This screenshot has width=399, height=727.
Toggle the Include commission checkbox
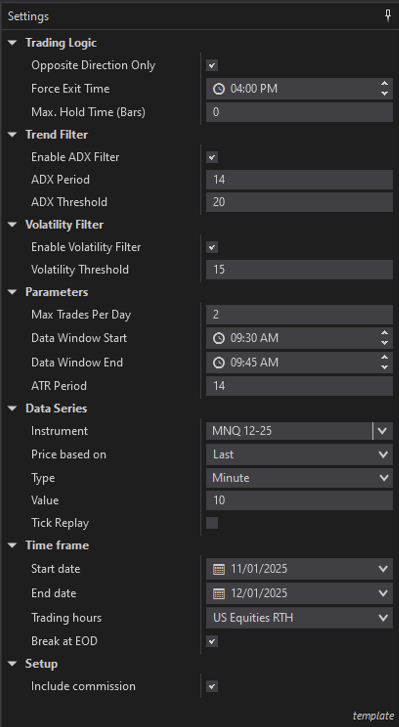212,686
